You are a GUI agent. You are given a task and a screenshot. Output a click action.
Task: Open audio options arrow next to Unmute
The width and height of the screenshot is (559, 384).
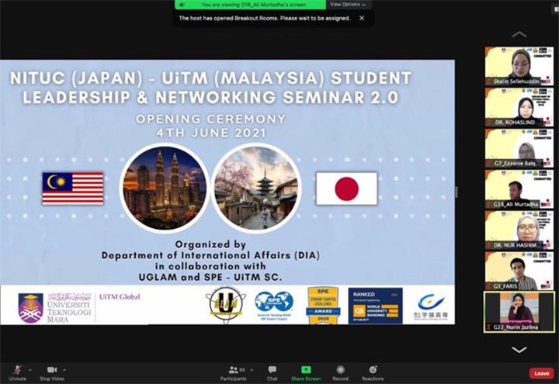click(30, 370)
